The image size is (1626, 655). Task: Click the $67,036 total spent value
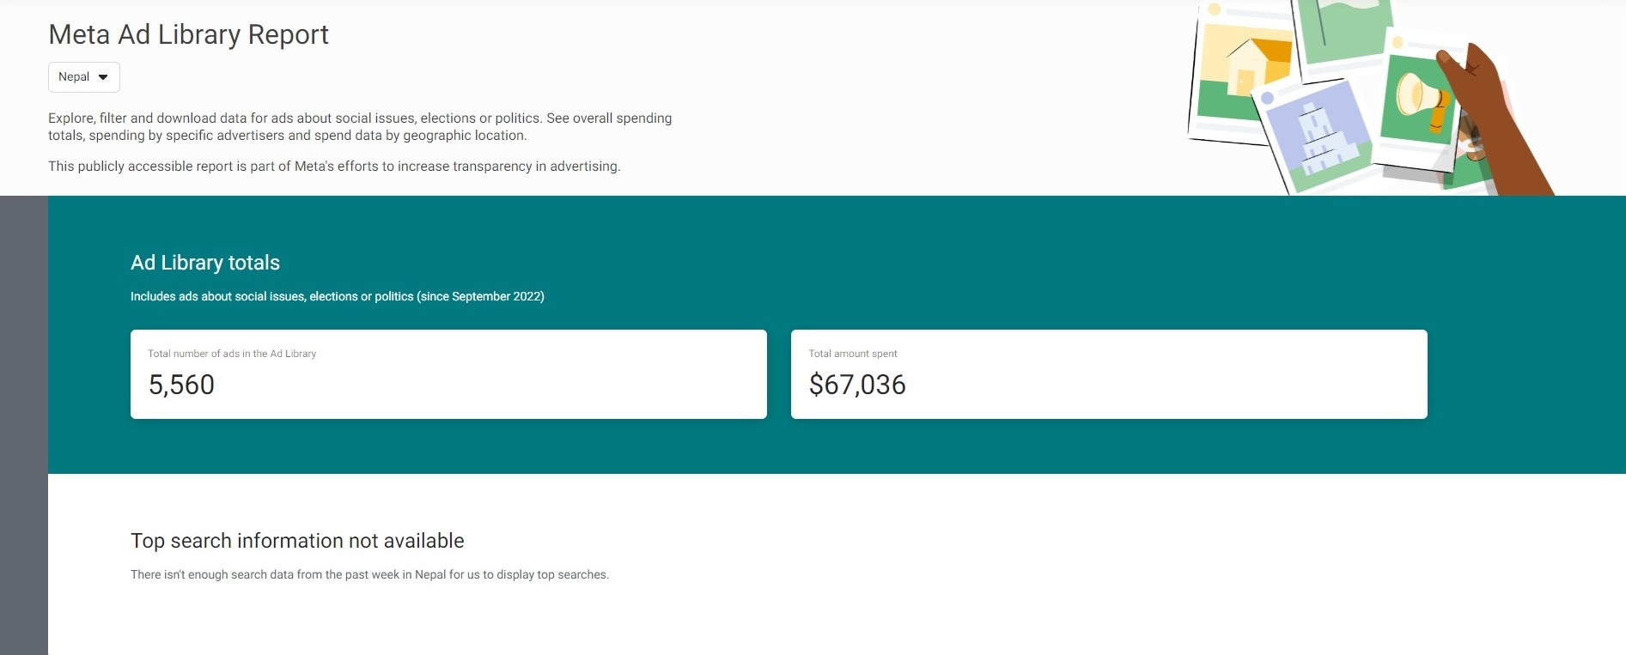[857, 385]
